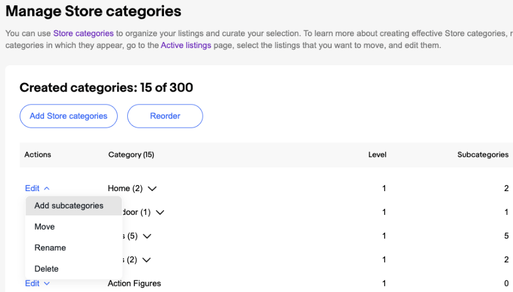This screenshot has width=513, height=292.
Task: Select Move from the Edit dropdown
Action: 45,227
